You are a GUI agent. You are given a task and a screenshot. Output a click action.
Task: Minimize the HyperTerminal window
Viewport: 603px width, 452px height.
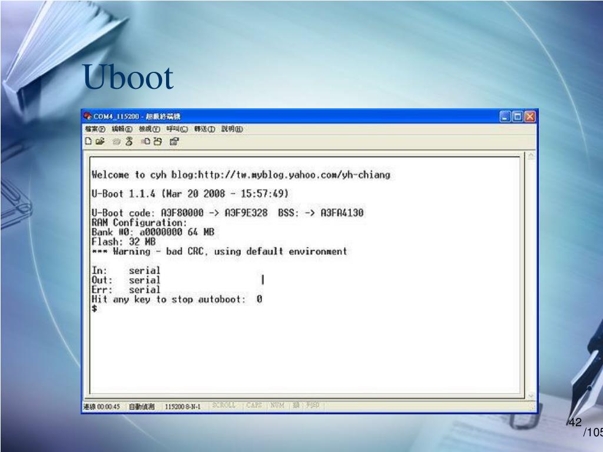pos(505,117)
